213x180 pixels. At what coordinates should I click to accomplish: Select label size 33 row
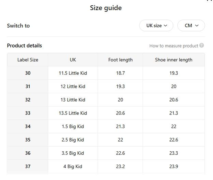coord(28,113)
